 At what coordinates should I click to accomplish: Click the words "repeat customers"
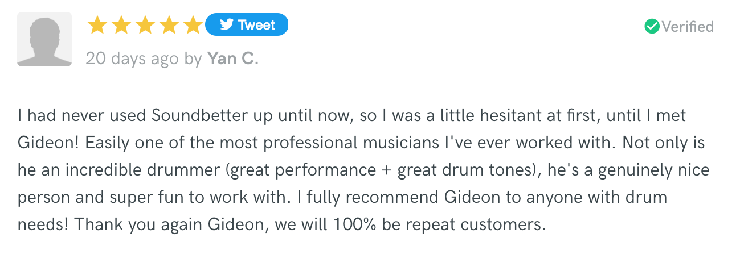coord(490,224)
